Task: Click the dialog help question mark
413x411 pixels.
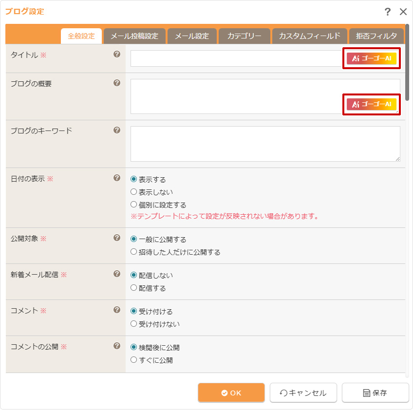Action: [x=388, y=12]
